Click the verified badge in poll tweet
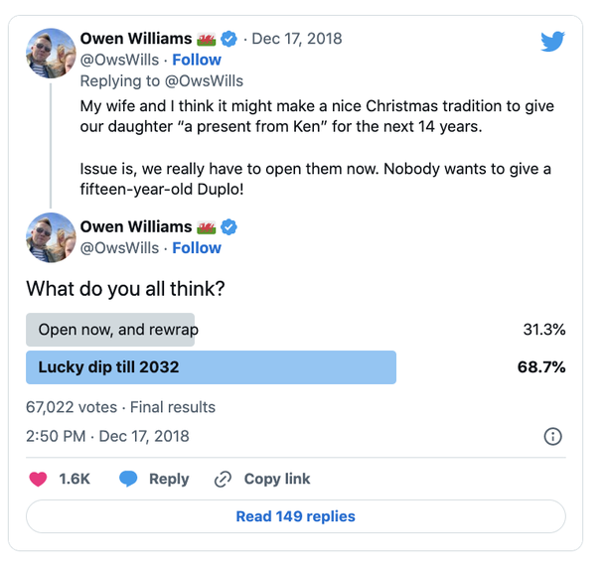The width and height of the screenshot is (606, 567). click(228, 226)
